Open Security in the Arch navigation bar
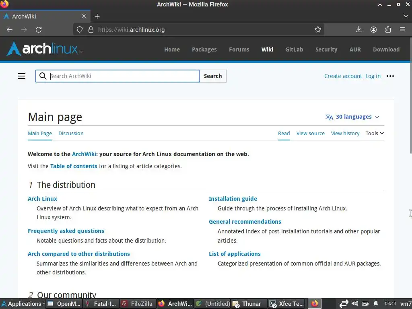412x309 pixels. (326, 49)
